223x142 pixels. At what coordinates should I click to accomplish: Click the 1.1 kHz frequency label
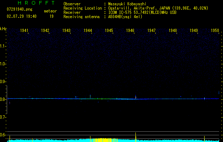[x=3, y=46]
